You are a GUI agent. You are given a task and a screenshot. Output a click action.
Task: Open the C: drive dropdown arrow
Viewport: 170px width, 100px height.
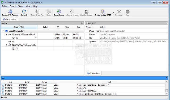36,38
